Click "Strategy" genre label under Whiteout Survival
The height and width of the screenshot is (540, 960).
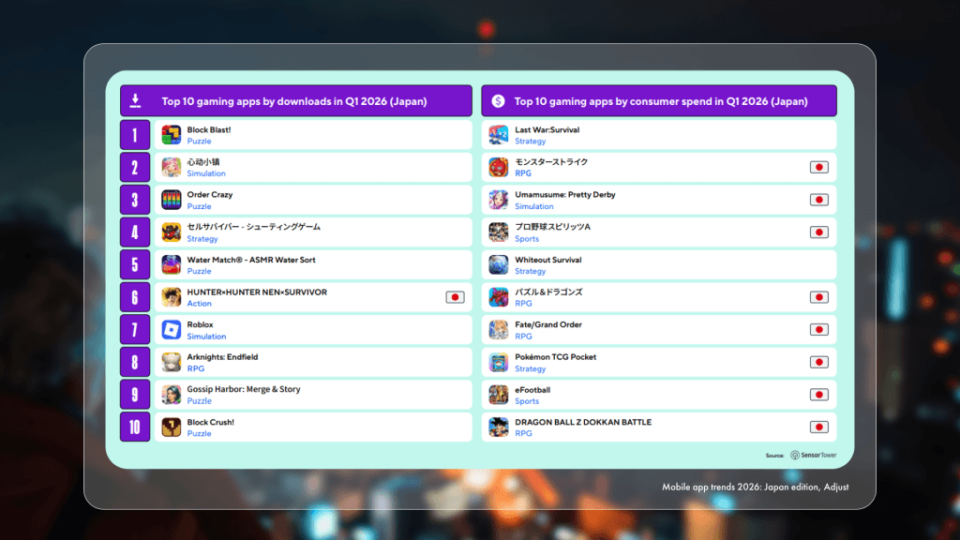coord(531,271)
